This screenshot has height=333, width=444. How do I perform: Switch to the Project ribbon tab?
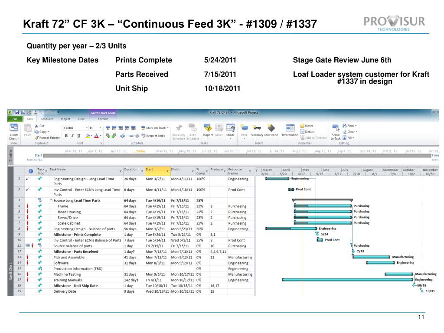[x=65, y=119]
